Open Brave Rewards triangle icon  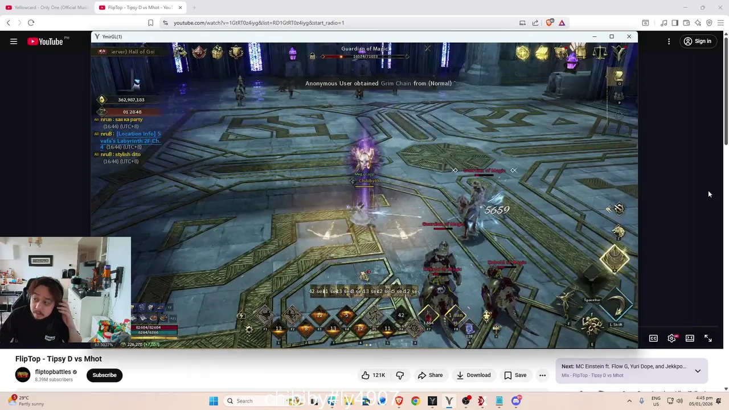pyautogui.click(x=562, y=23)
